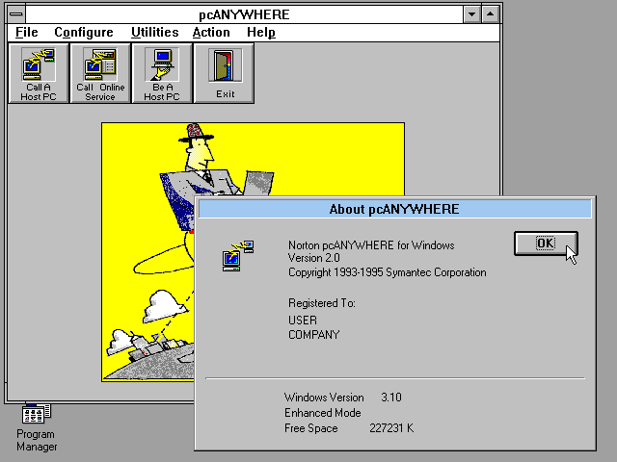The image size is (617, 462).
Task: Open the Utilities menu
Action: 154,32
